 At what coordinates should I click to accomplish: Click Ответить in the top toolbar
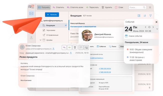[x=58, y=7]
